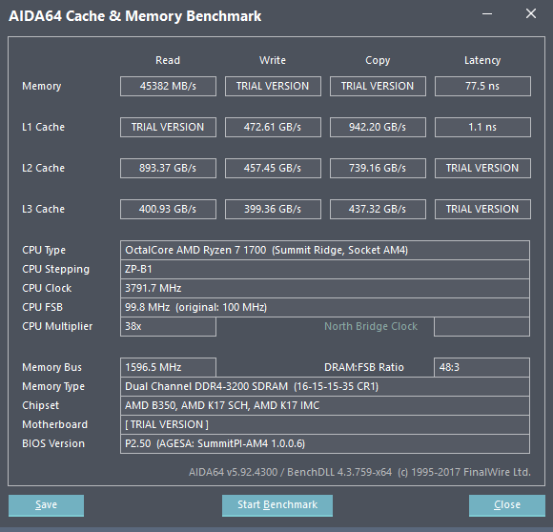Select the L1 Cache Write 472.61 GB/s value
The height and width of the screenshot is (532, 553).
[273, 127]
